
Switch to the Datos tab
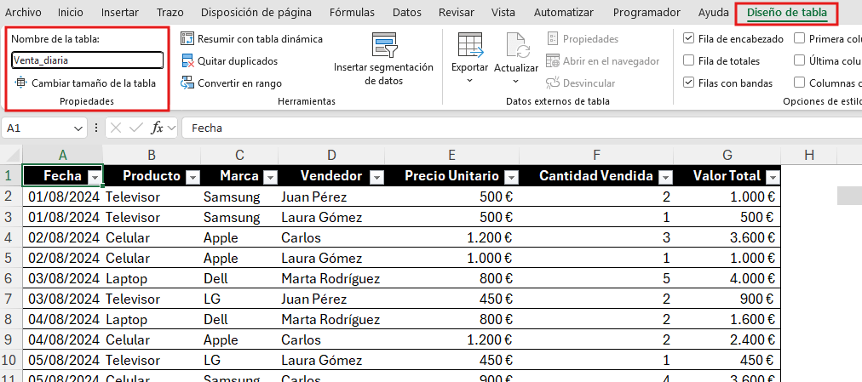pos(407,12)
